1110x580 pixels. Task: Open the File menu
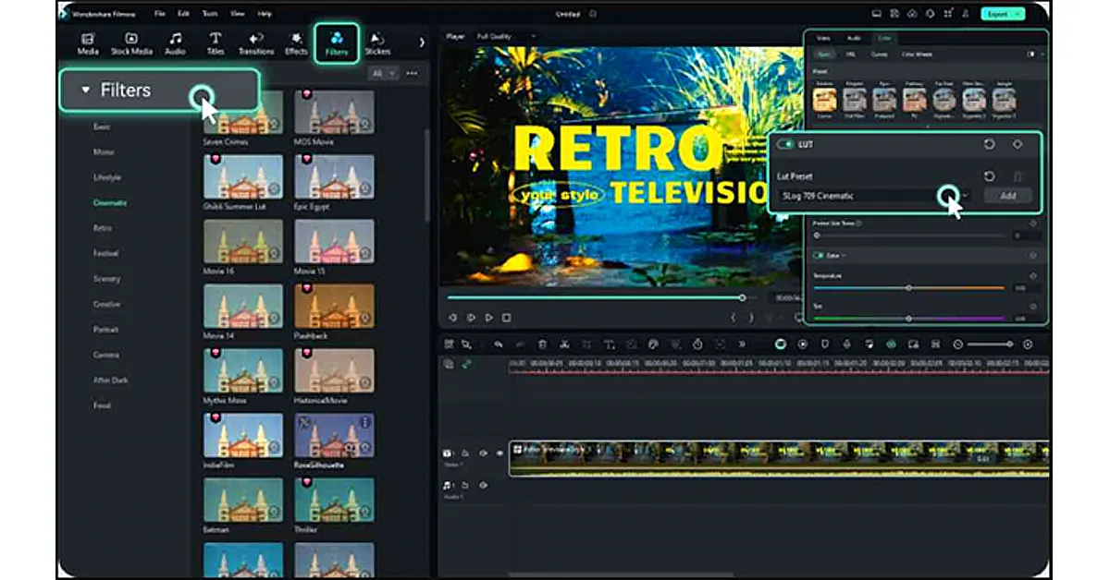pyautogui.click(x=161, y=14)
